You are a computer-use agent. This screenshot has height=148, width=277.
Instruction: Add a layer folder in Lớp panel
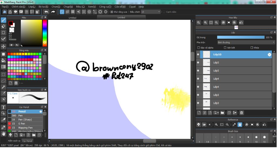[222, 113]
